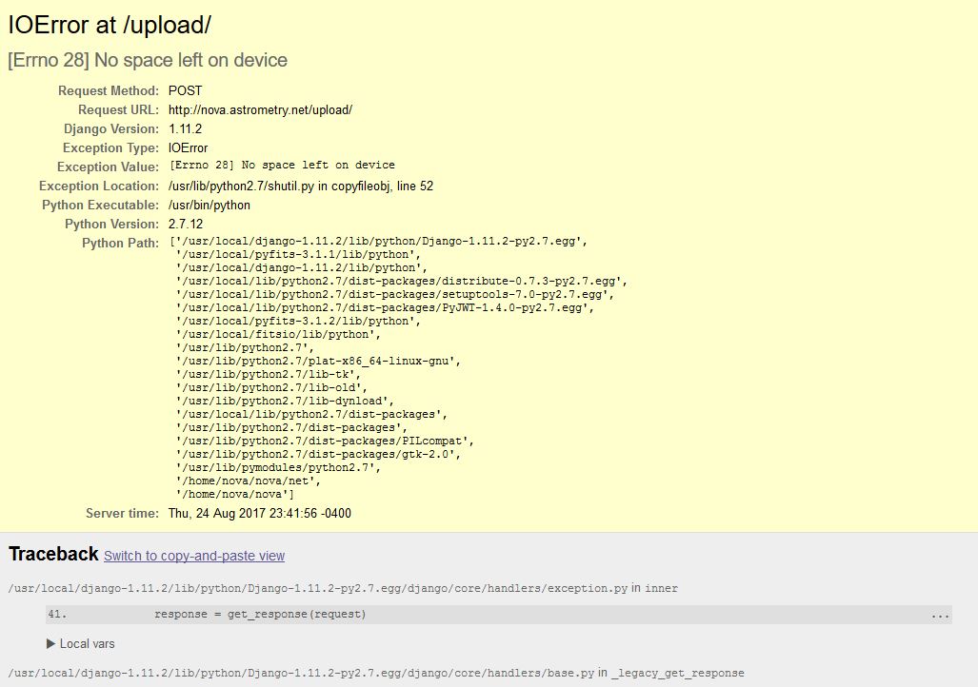Click the Switch to copy-and-paste view link

point(194,556)
